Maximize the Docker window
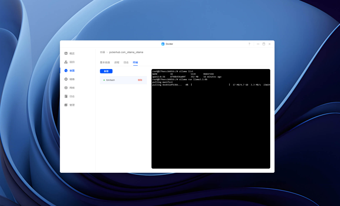 [x=263, y=44]
